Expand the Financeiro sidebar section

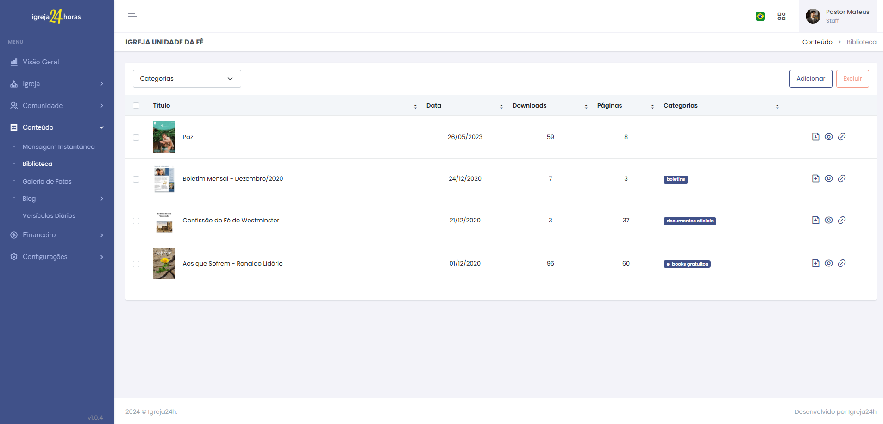(x=57, y=235)
